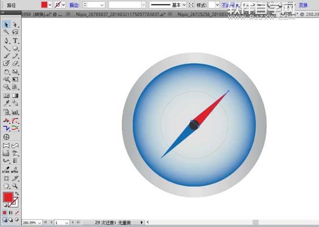The image size is (319, 227).
Task: Select the Symbol Sprayer tool
Action: coord(6,112)
